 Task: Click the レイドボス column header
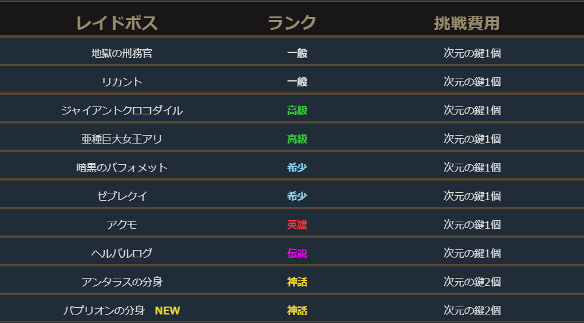tap(117, 23)
